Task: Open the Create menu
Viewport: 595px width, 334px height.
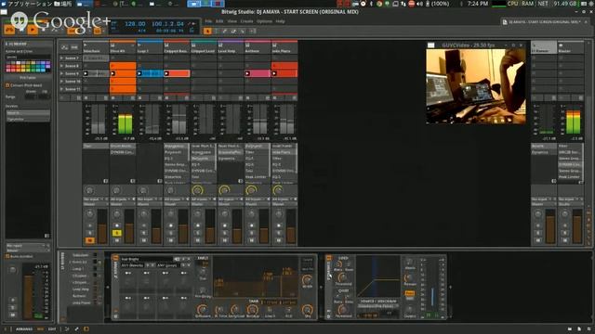Action: 246,21
